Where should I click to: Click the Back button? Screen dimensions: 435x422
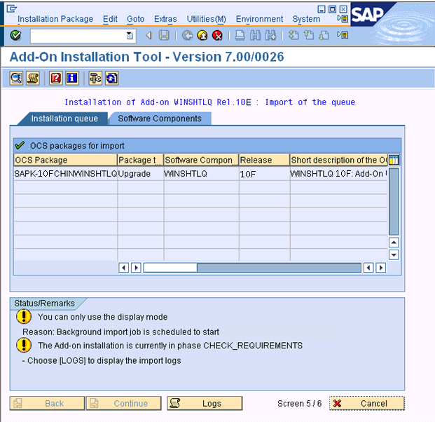click(47, 403)
